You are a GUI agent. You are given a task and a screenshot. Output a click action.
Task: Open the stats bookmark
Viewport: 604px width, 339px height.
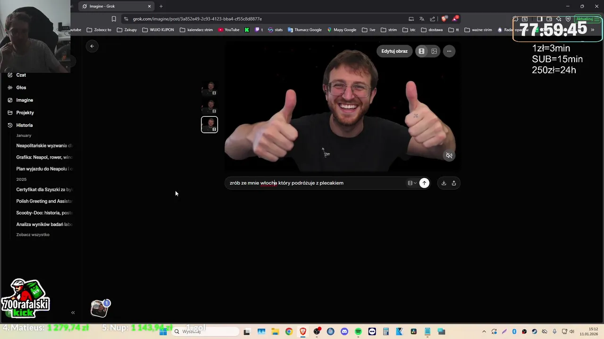[x=275, y=30]
